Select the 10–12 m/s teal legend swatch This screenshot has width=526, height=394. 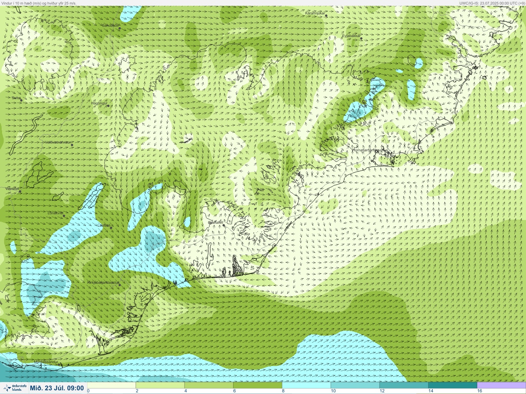(355, 385)
